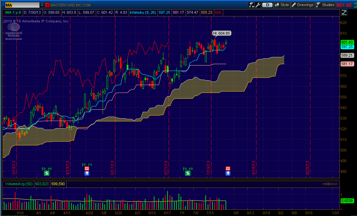This screenshot has width=357, height=216.
Task: Click the MASTERCARD INC COM title text
Action: [71, 5]
